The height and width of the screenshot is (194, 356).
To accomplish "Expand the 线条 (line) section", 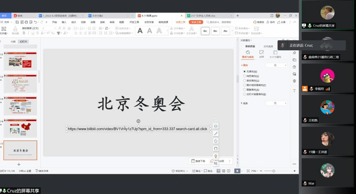I will click(x=242, y=103).
